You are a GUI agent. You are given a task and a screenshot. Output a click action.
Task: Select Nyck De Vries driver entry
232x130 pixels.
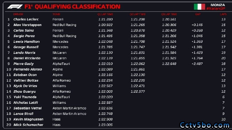[x=25, y=86]
